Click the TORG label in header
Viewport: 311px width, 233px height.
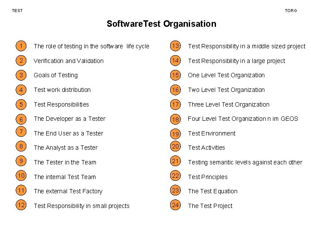click(291, 10)
